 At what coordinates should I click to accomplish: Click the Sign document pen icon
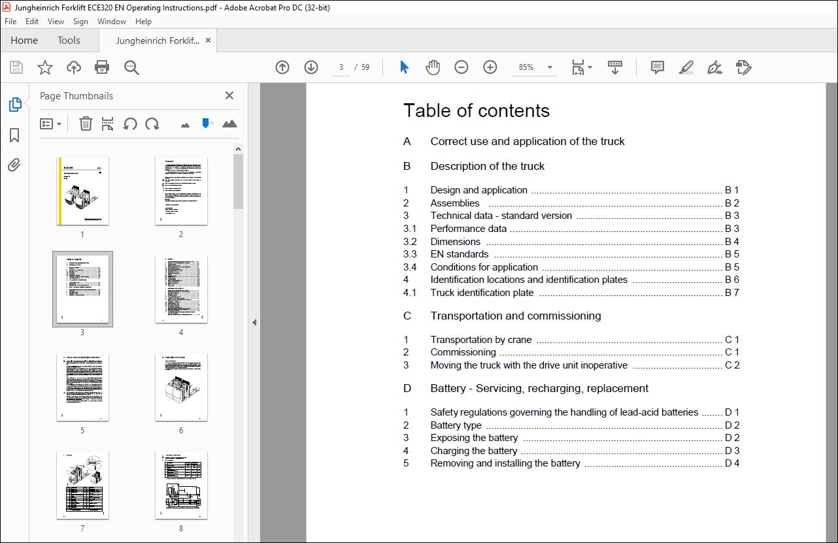point(715,67)
